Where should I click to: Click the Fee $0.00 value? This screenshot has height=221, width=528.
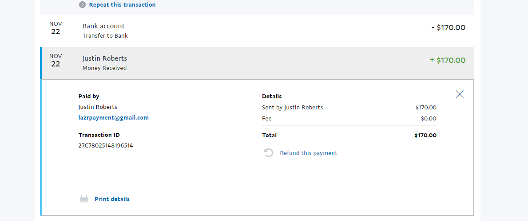point(429,119)
